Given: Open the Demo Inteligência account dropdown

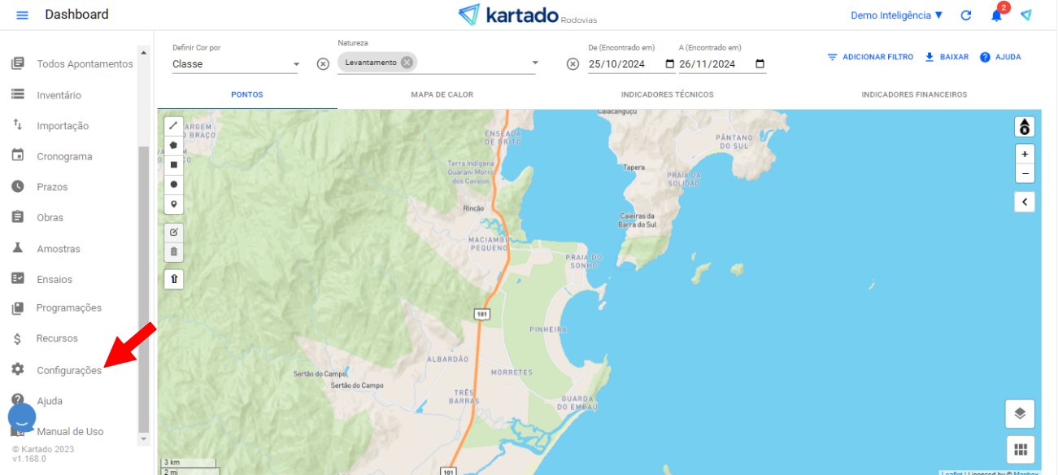Looking at the screenshot, I should click(x=896, y=15).
